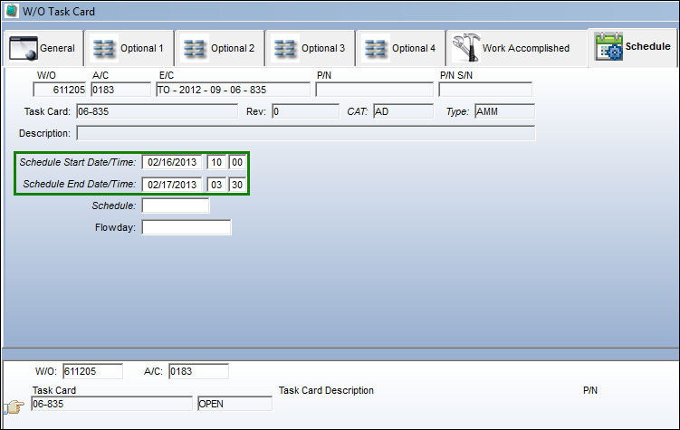Click the Optional 4 tab icon
This screenshot has height=430, width=680.
click(376, 48)
